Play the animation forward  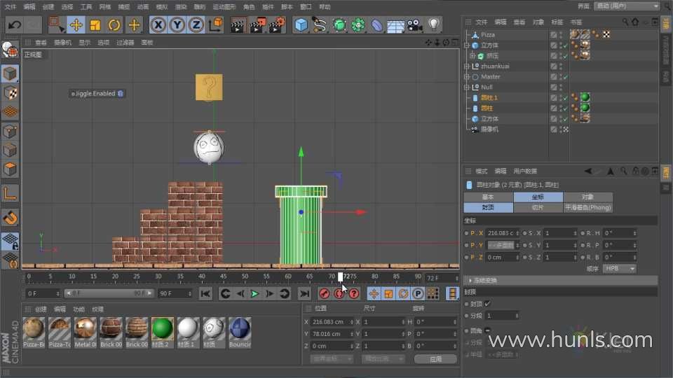point(254,293)
